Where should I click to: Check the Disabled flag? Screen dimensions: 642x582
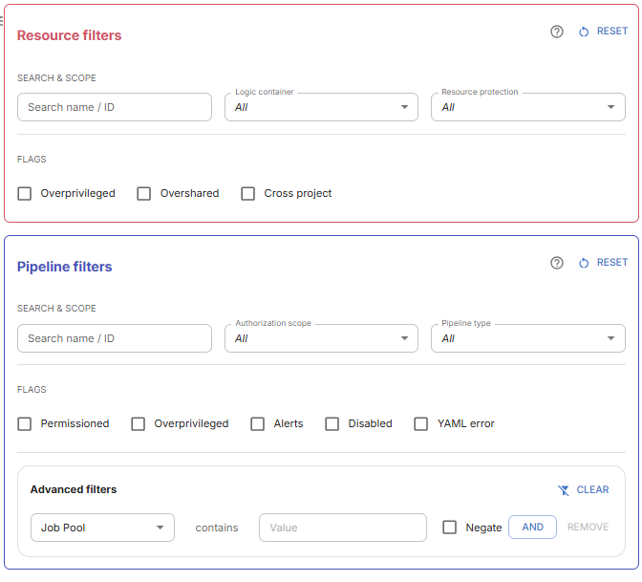332,424
